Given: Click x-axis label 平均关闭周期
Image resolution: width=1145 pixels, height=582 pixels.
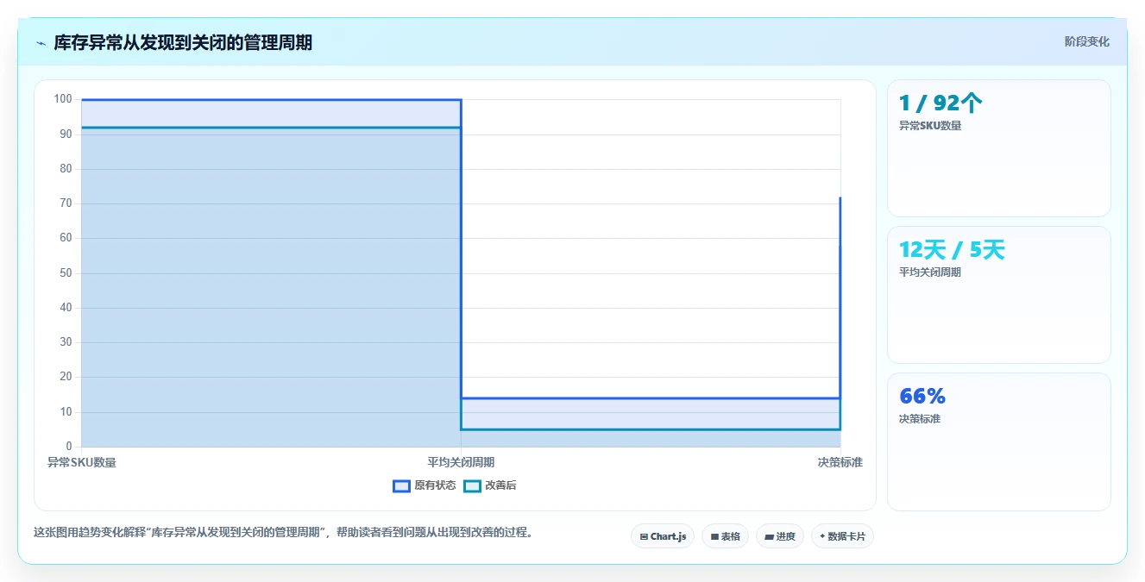Looking at the screenshot, I should pos(461,463).
